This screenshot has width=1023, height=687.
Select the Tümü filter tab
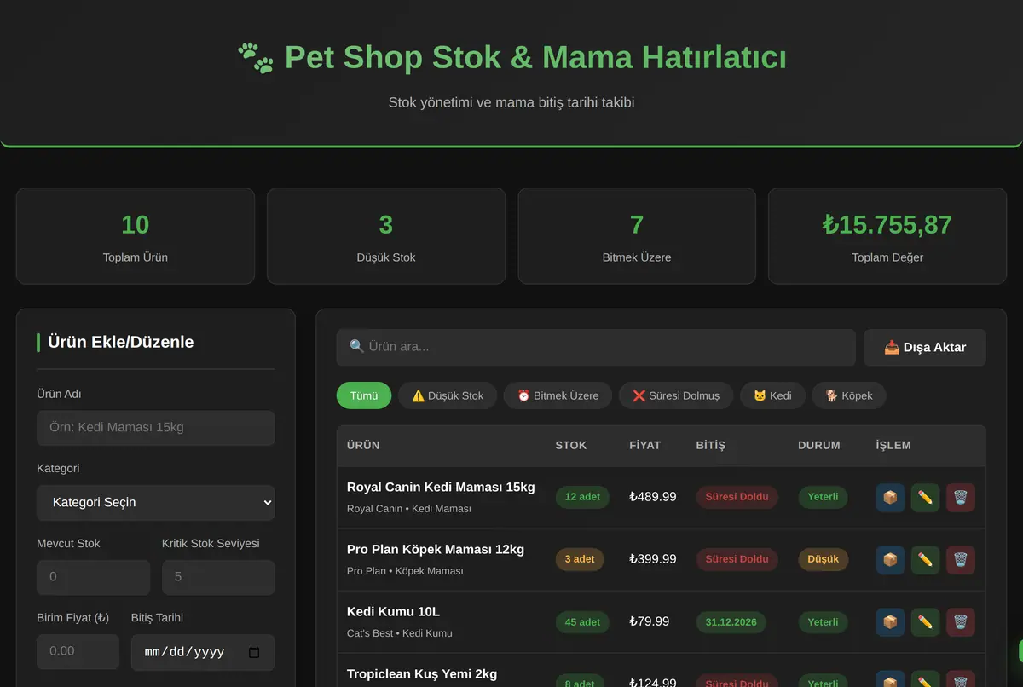click(364, 395)
